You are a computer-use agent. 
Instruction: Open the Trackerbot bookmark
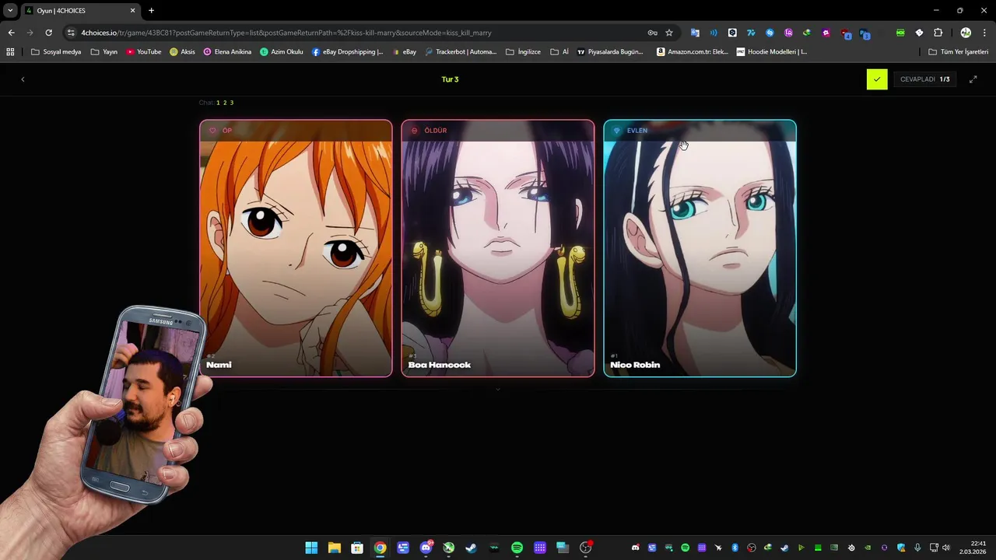click(x=461, y=52)
